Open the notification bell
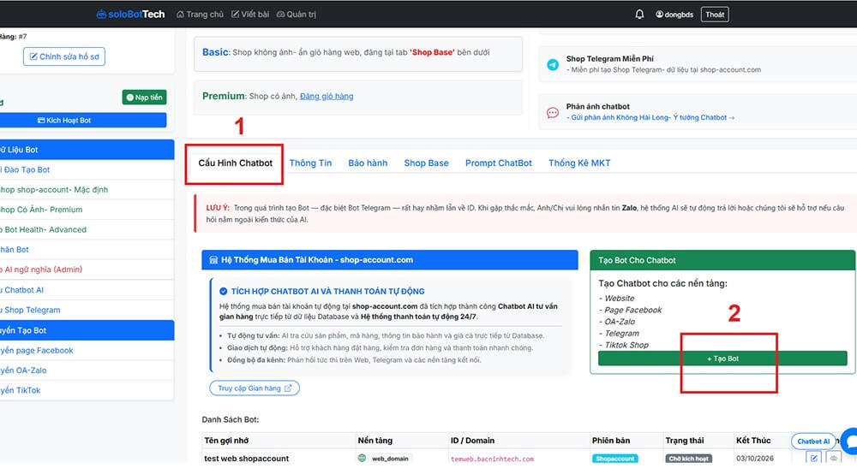 pyautogui.click(x=639, y=15)
